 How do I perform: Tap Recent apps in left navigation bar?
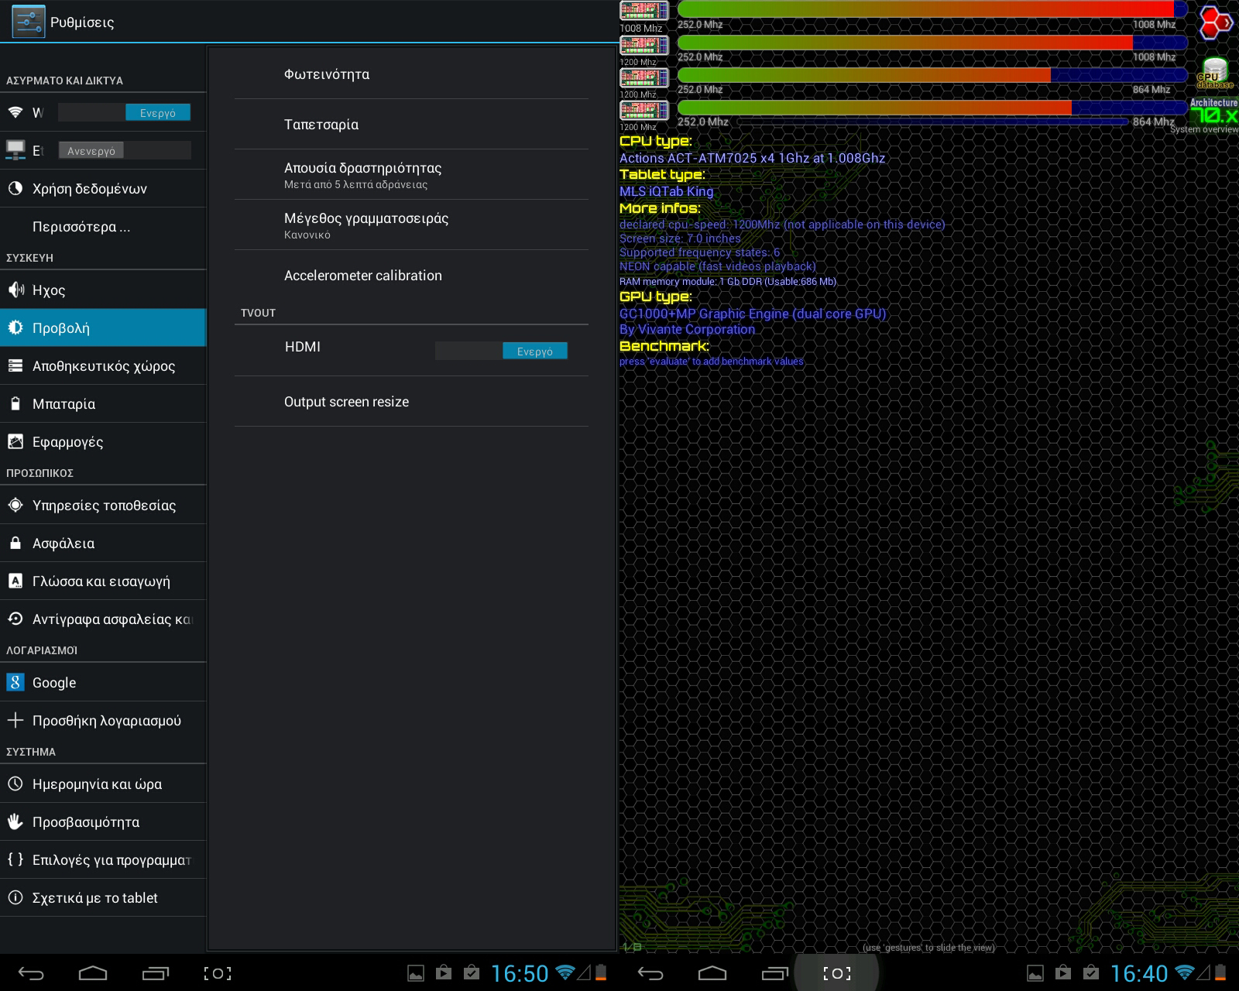point(155,973)
